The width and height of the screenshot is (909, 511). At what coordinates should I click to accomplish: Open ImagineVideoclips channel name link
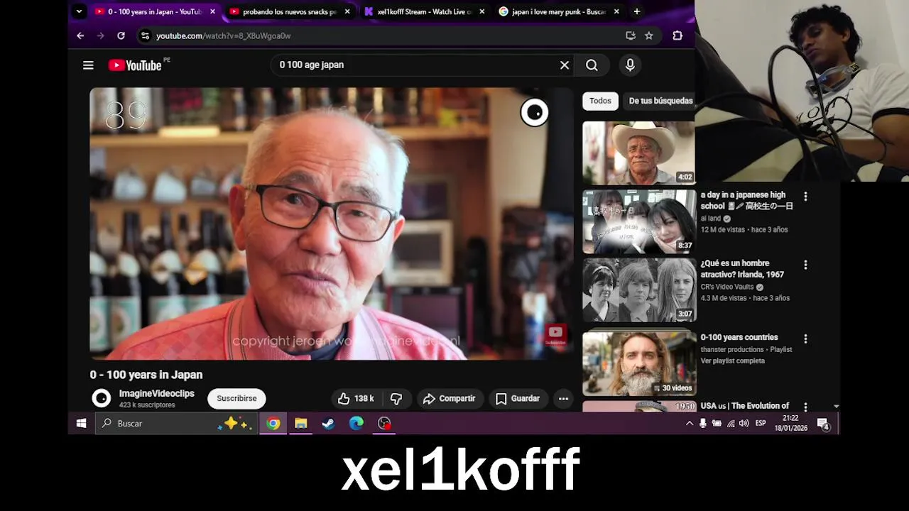(156, 393)
